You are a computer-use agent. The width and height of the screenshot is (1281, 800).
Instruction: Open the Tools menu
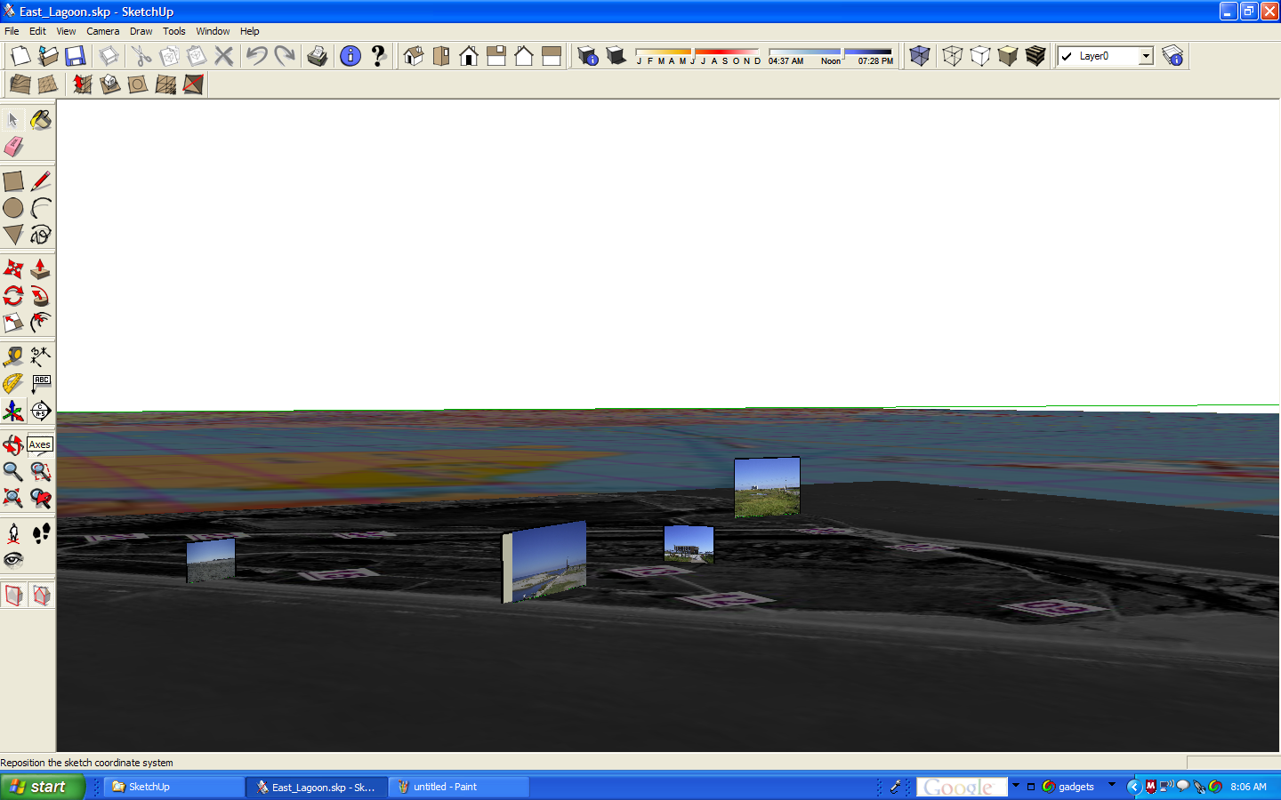coord(174,31)
